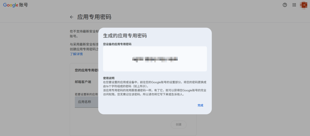
Task: Open the Google help question mark icon
Action: [x=285, y=5]
